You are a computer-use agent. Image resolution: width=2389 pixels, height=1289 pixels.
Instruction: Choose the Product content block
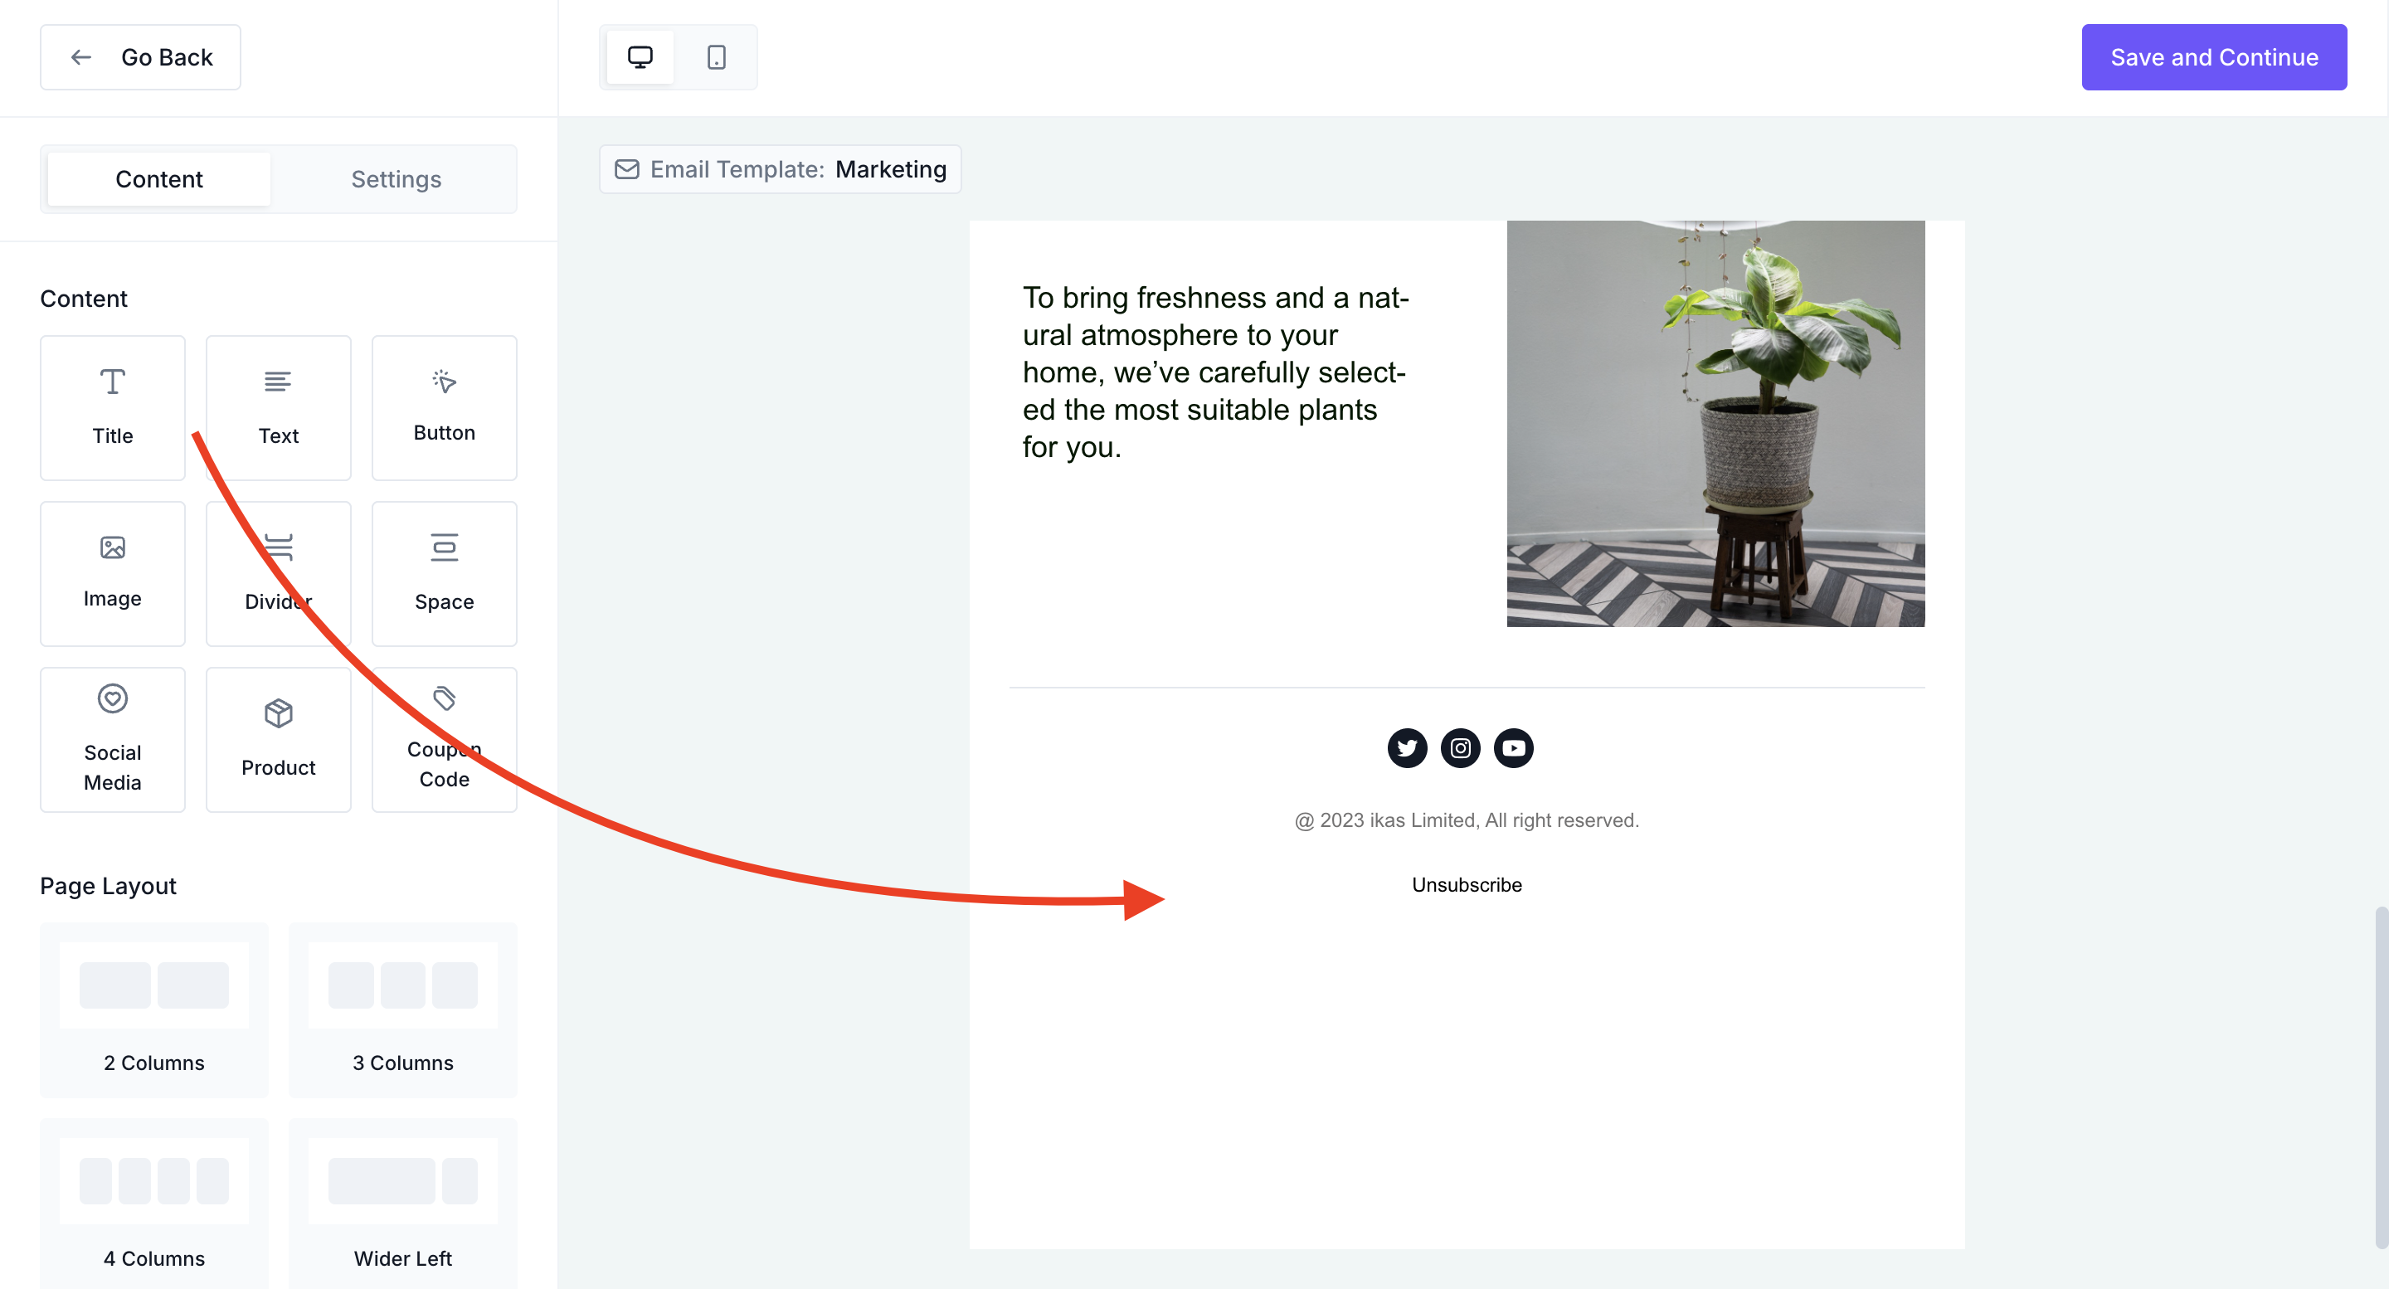click(x=278, y=740)
